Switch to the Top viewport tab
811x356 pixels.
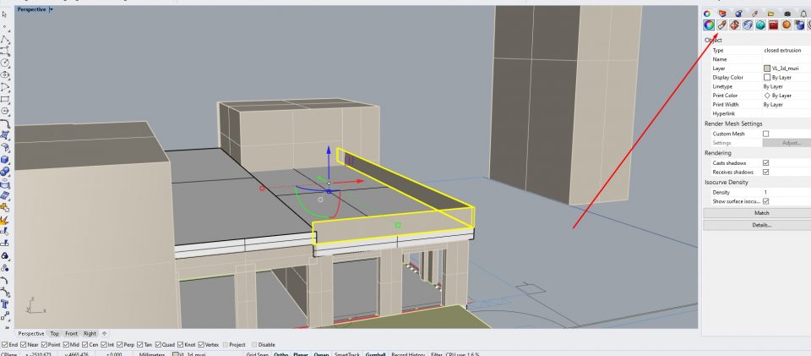(54, 334)
